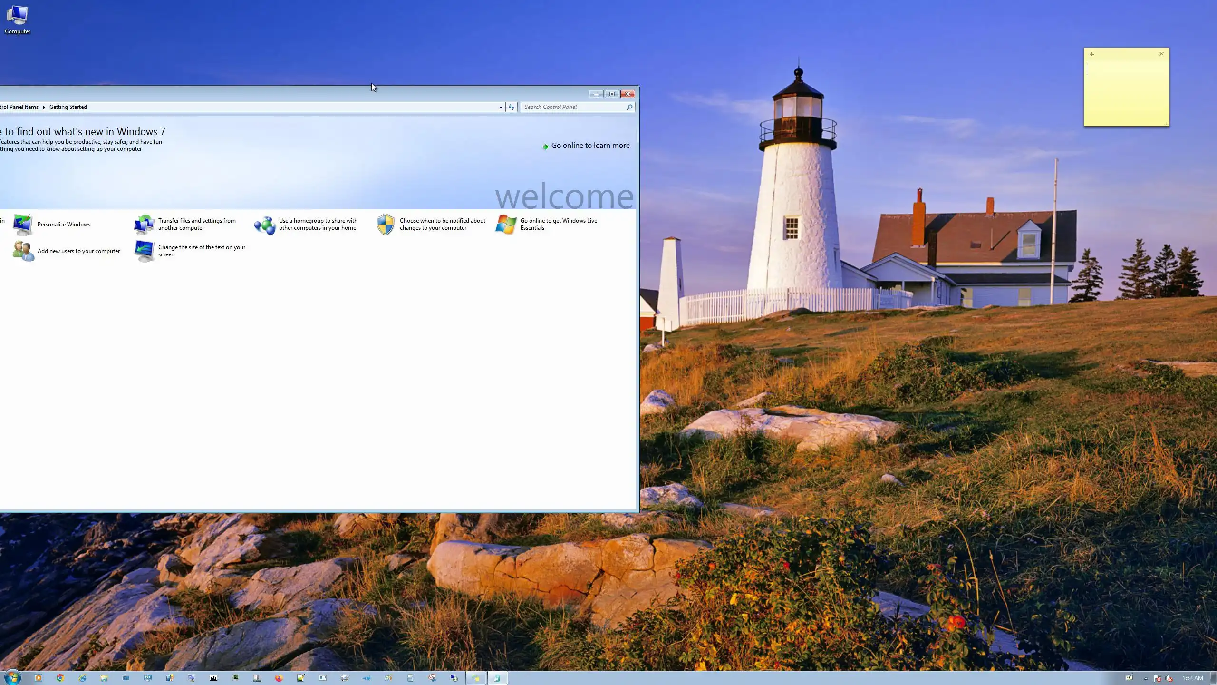Open Transfer files and settings item
This screenshot has width=1217, height=685.
point(196,224)
